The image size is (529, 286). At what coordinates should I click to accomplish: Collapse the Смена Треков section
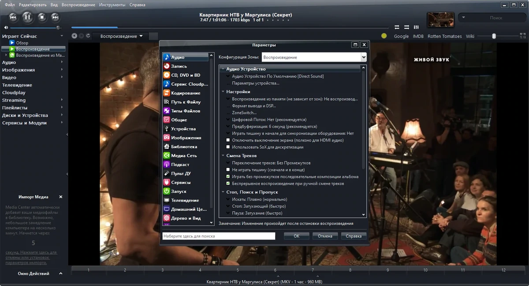click(x=223, y=156)
